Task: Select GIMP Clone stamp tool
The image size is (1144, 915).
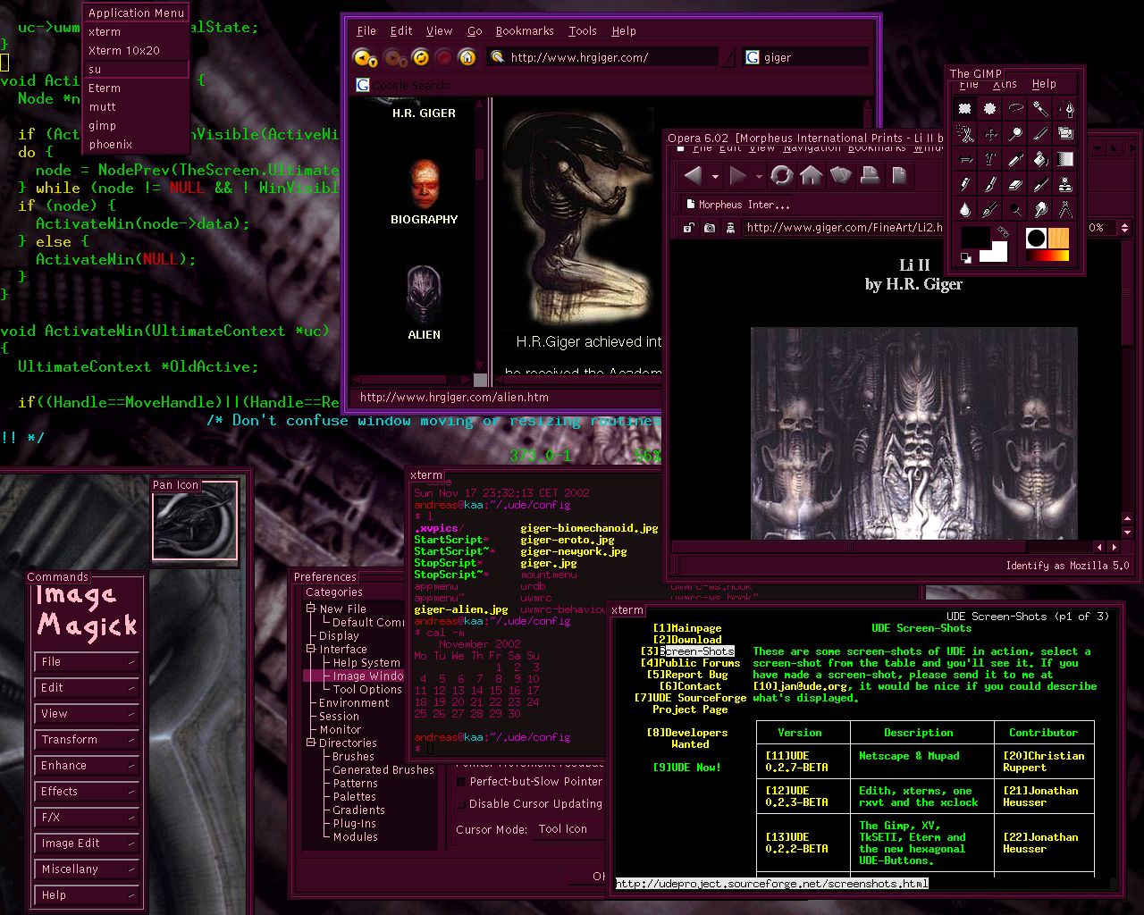Action: click(x=1065, y=184)
